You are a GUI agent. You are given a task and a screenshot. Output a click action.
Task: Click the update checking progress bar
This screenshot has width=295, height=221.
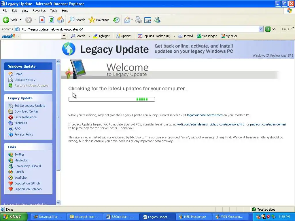[x=112, y=99]
